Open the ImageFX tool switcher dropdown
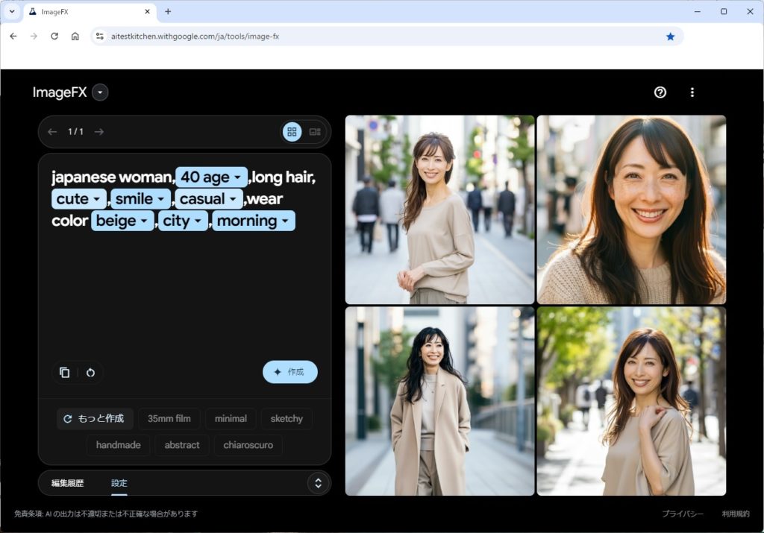 click(100, 92)
